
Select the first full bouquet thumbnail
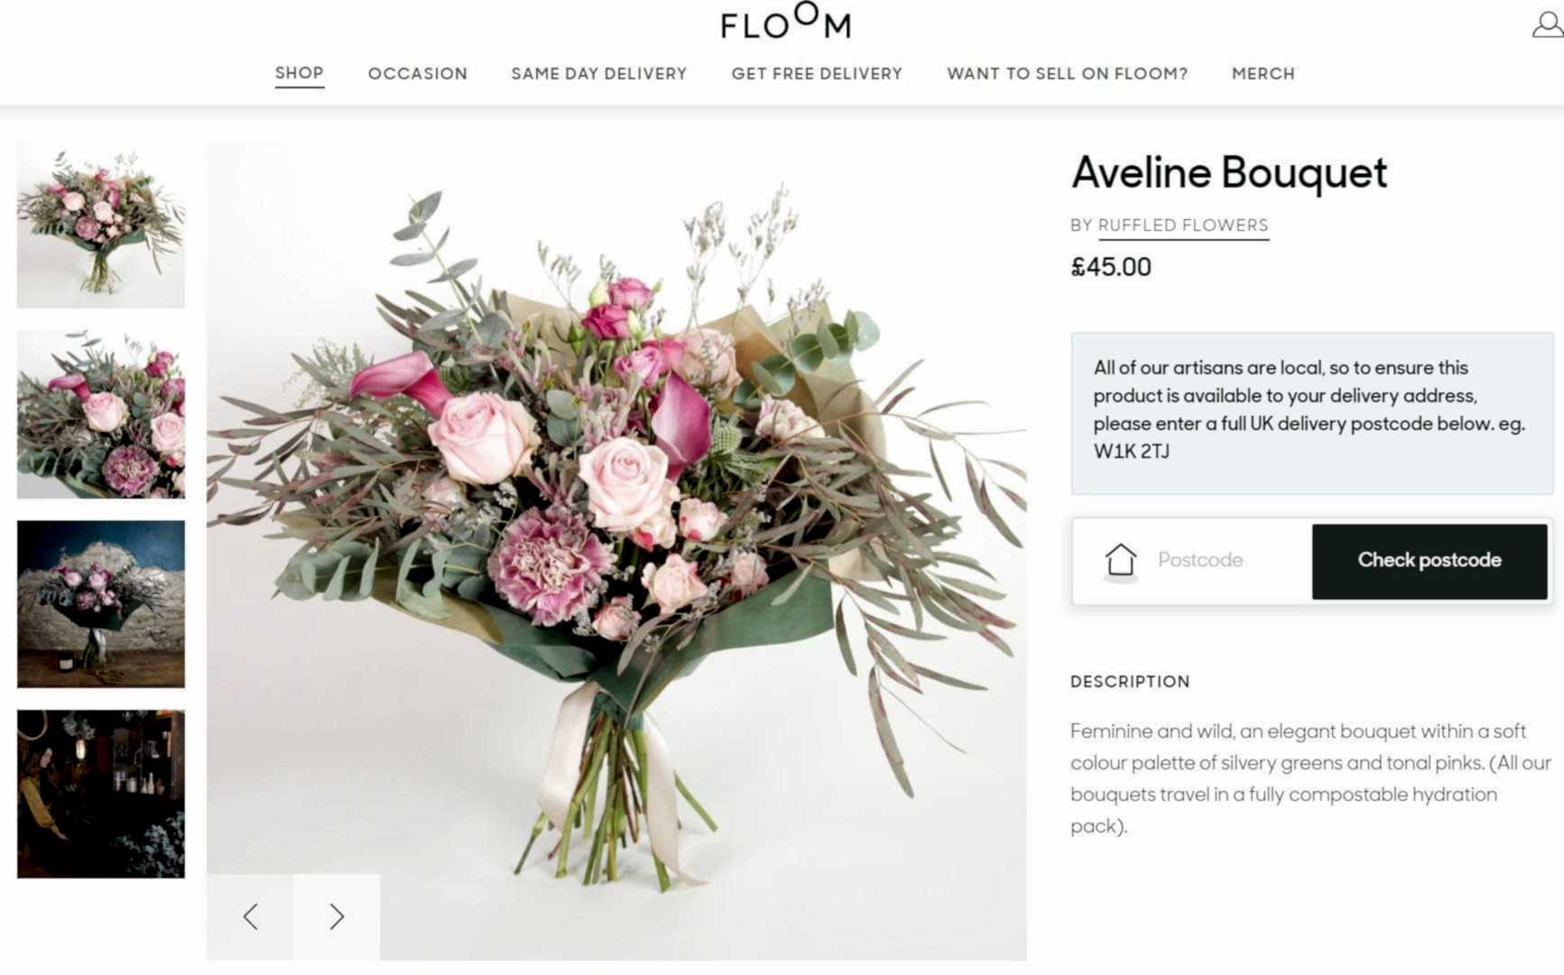pyautogui.click(x=101, y=225)
